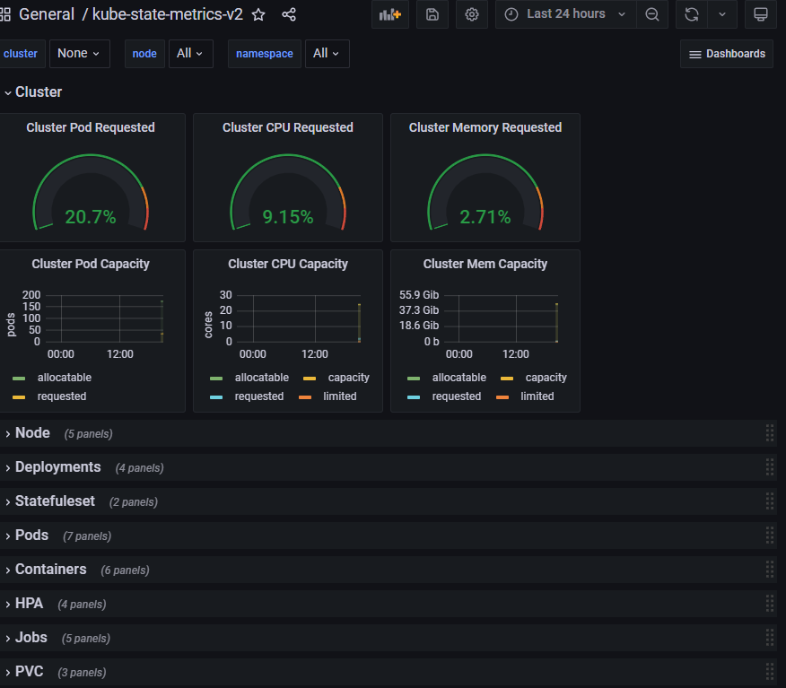This screenshot has width=786, height=688.
Task: Toggle requested series in Mem Capacity legend
Action: (457, 396)
